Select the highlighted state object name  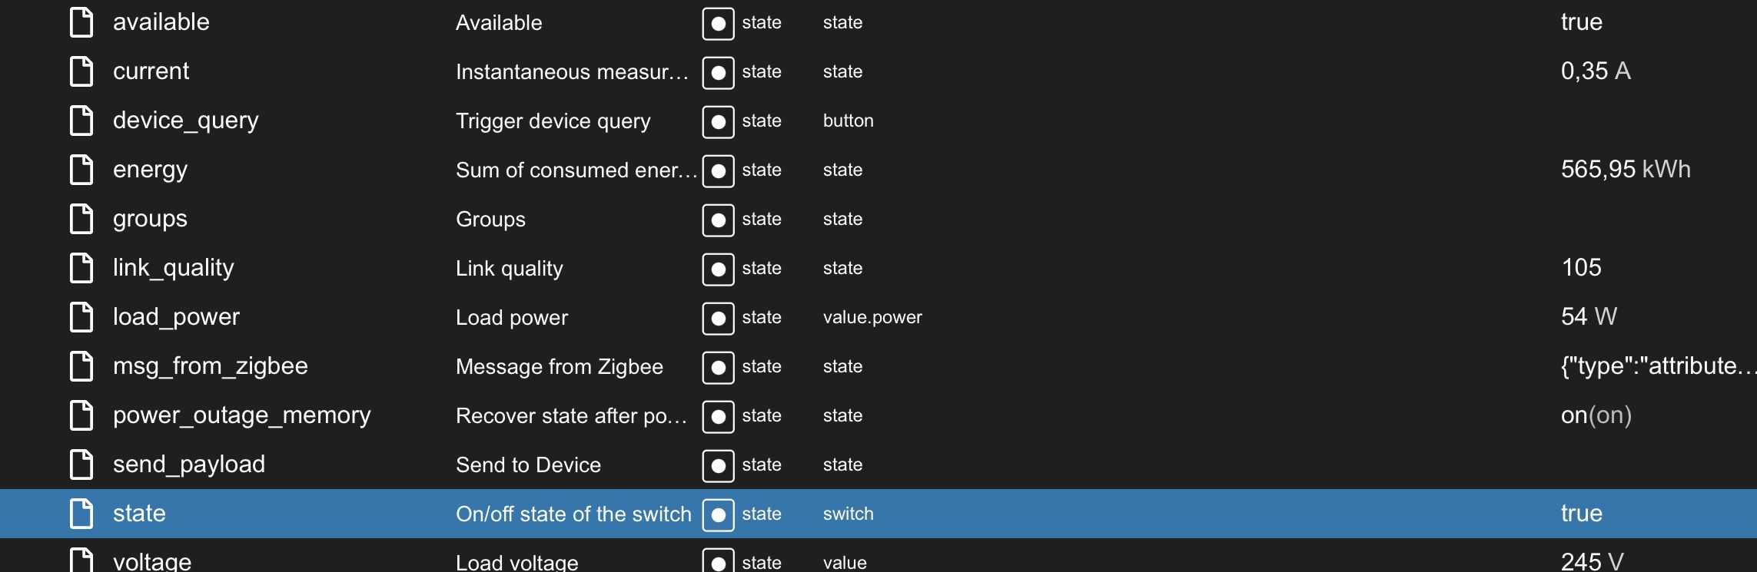point(139,514)
